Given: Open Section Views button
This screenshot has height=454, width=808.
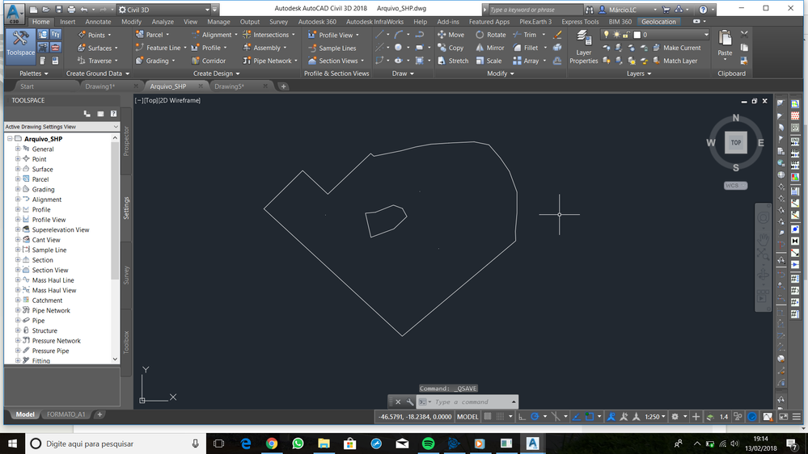Looking at the screenshot, I should tap(336, 61).
